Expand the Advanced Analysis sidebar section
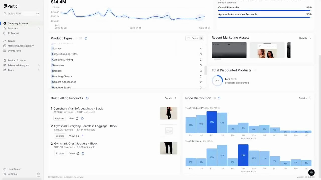 tap(39, 65)
